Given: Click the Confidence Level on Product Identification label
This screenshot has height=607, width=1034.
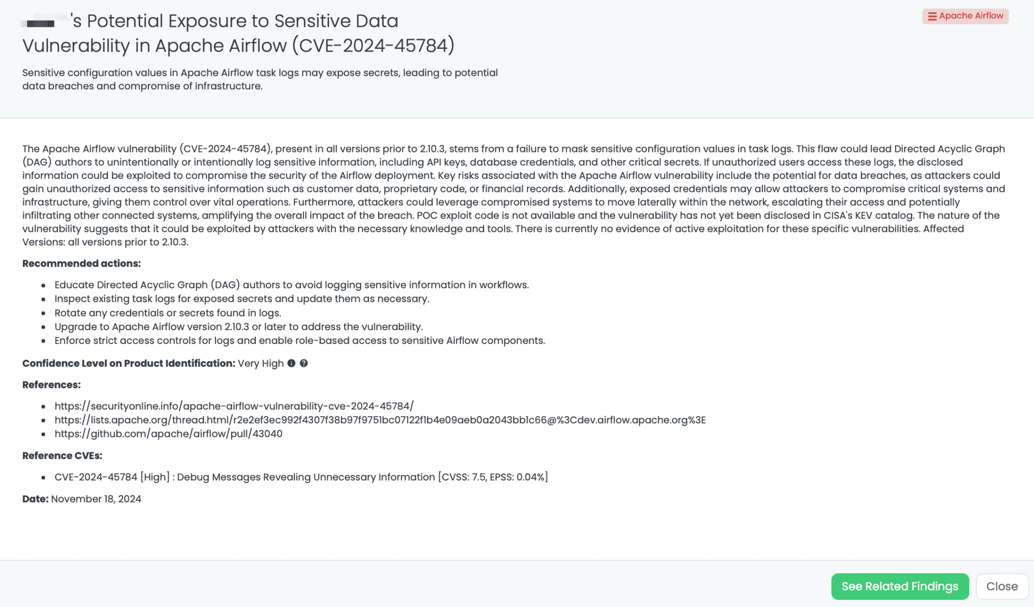Looking at the screenshot, I should pos(128,363).
